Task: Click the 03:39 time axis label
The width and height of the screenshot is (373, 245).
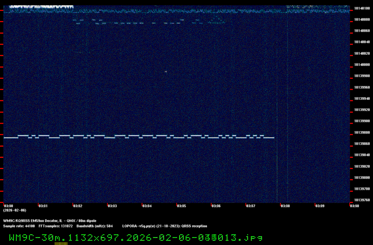Action: click(319, 206)
